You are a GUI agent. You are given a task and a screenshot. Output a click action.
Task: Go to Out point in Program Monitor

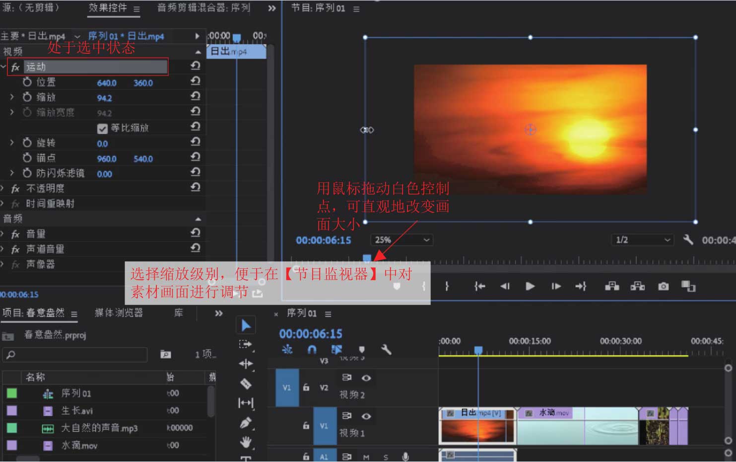[581, 286]
